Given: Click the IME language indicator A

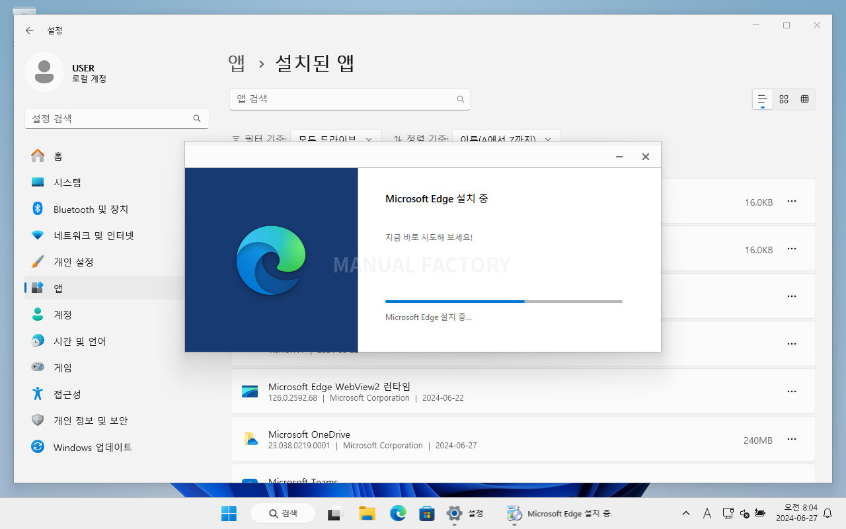Looking at the screenshot, I should pyautogui.click(x=707, y=513).
